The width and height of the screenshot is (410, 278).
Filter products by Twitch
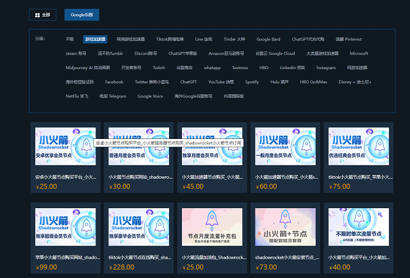159,68
